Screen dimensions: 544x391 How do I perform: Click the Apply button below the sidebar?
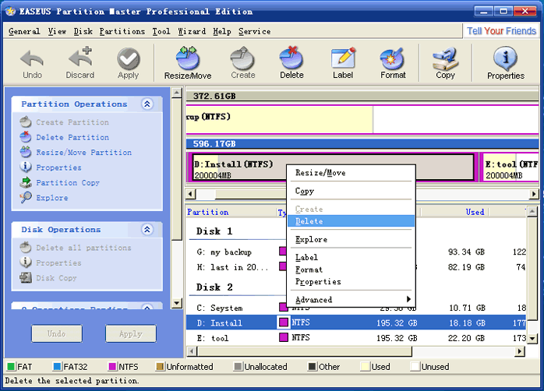coord(131,333)
